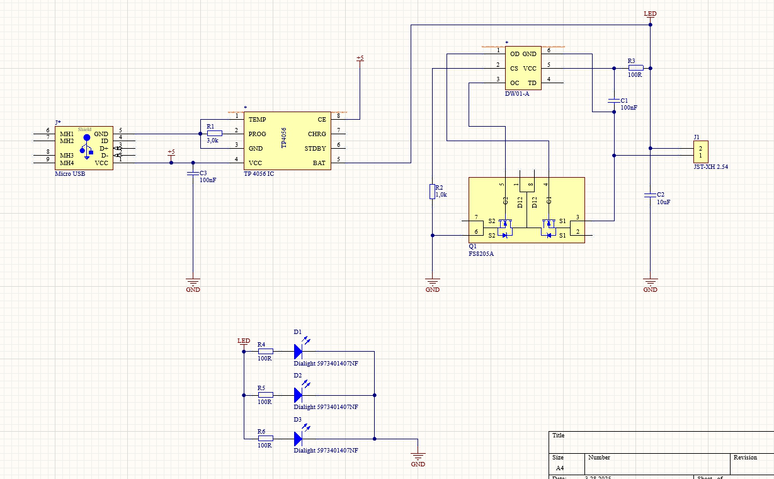Click the 'A4' size value in title block

[560, 468]
